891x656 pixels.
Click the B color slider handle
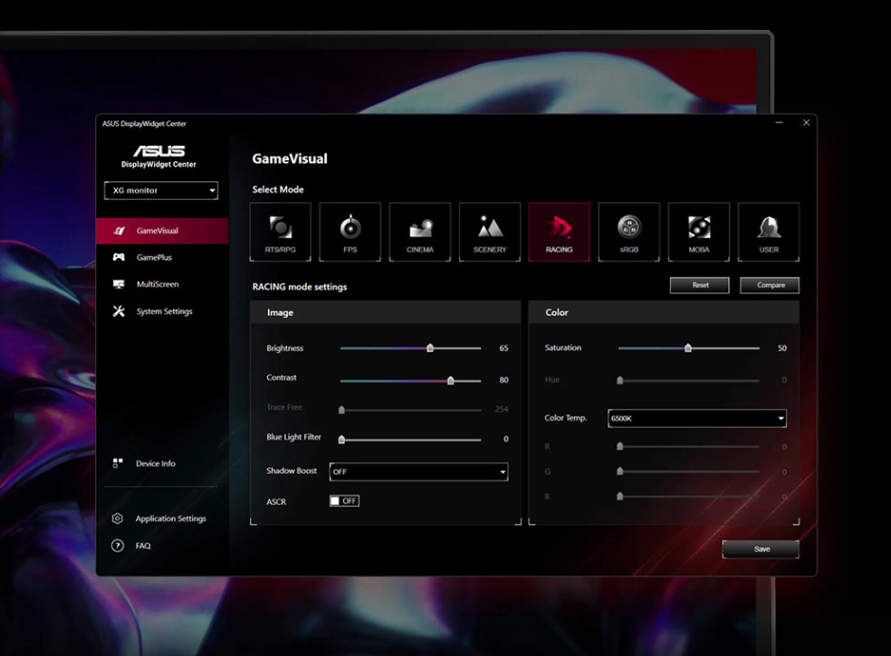(x=620, y=496)
